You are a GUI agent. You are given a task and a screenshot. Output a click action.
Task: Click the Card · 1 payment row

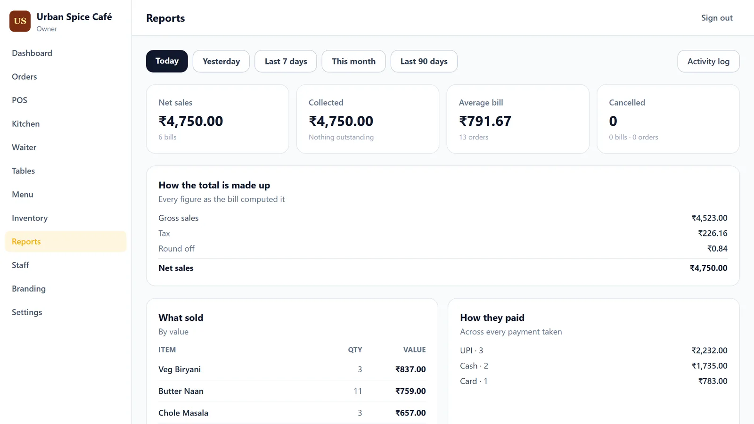pyautogui.click(x=594, y=381)
